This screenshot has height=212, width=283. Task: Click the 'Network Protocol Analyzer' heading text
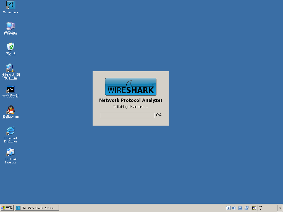[x=131, y=100]
